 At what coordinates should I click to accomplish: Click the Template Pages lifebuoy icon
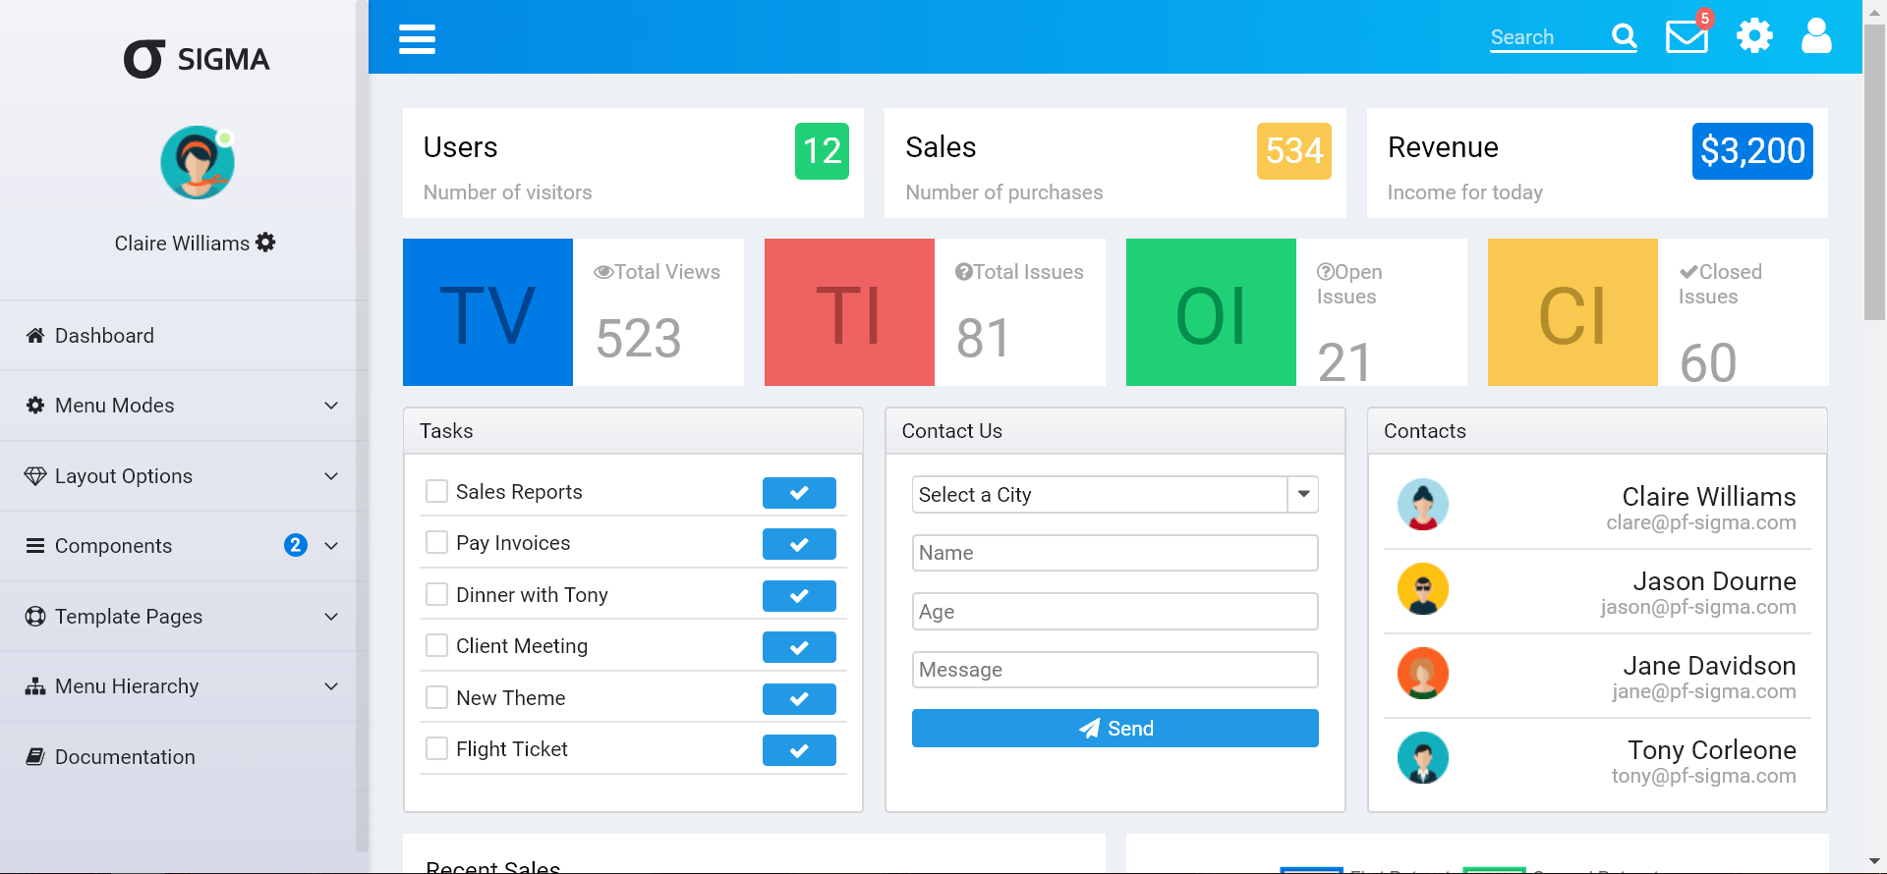click(x=35, y=617)
